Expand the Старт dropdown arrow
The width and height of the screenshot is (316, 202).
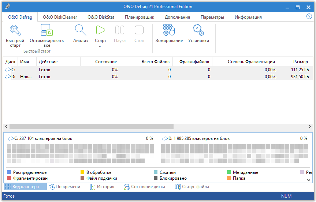tap(100, 47)
